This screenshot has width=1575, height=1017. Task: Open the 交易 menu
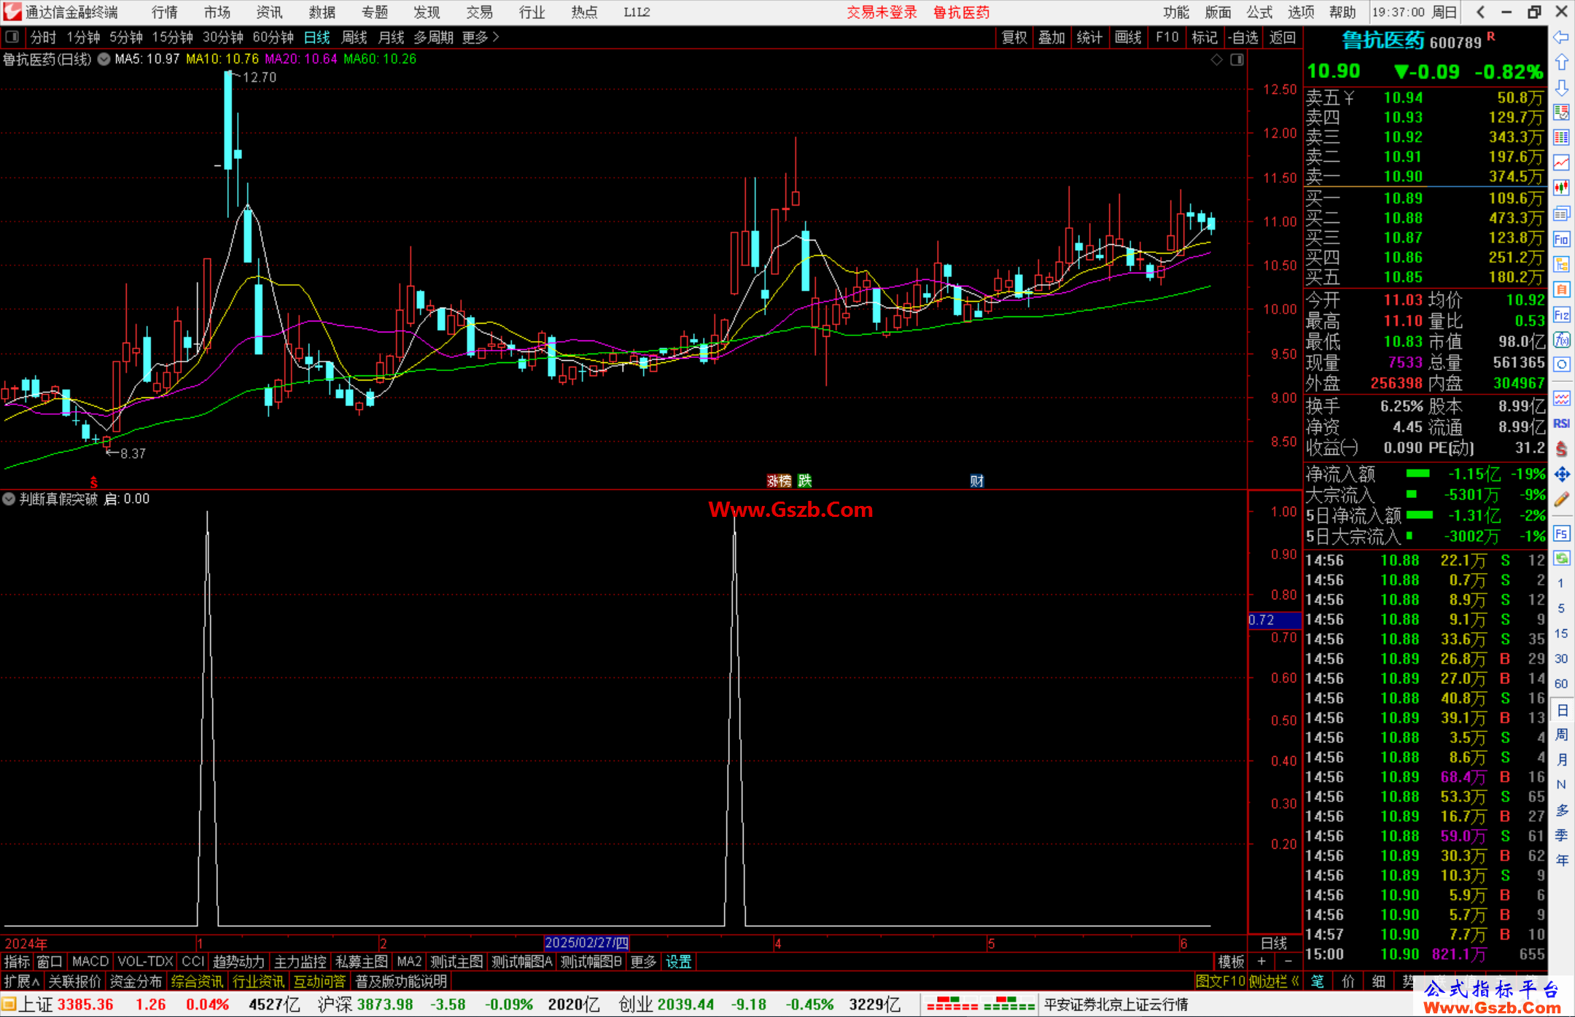(479, 12)
